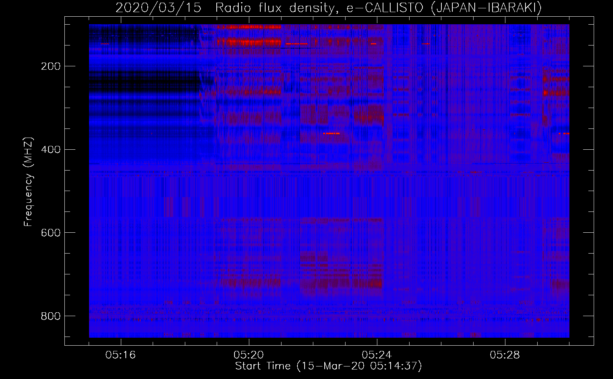
Task: Click the 800 frequency tick label
Action: click(51, 316)
